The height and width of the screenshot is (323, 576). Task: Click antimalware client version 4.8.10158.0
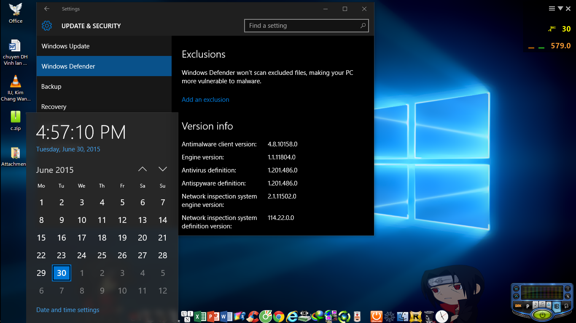pyautogui.click(x=283, y=144)
